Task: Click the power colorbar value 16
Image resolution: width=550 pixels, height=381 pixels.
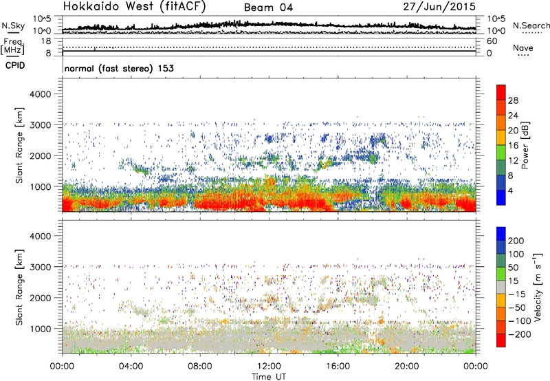Action: point(513,146)
